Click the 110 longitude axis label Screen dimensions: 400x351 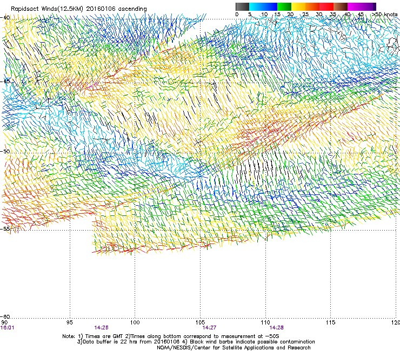tap(265, 323)
